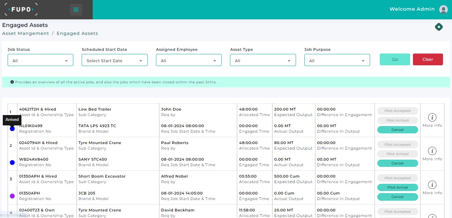Click requester name John Doe
The width and height of the screenshot is (452, 218).
pos(171,109)
